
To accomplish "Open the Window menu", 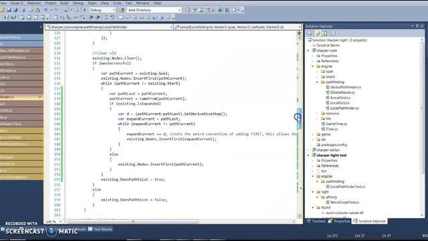I will click(142, 3).
